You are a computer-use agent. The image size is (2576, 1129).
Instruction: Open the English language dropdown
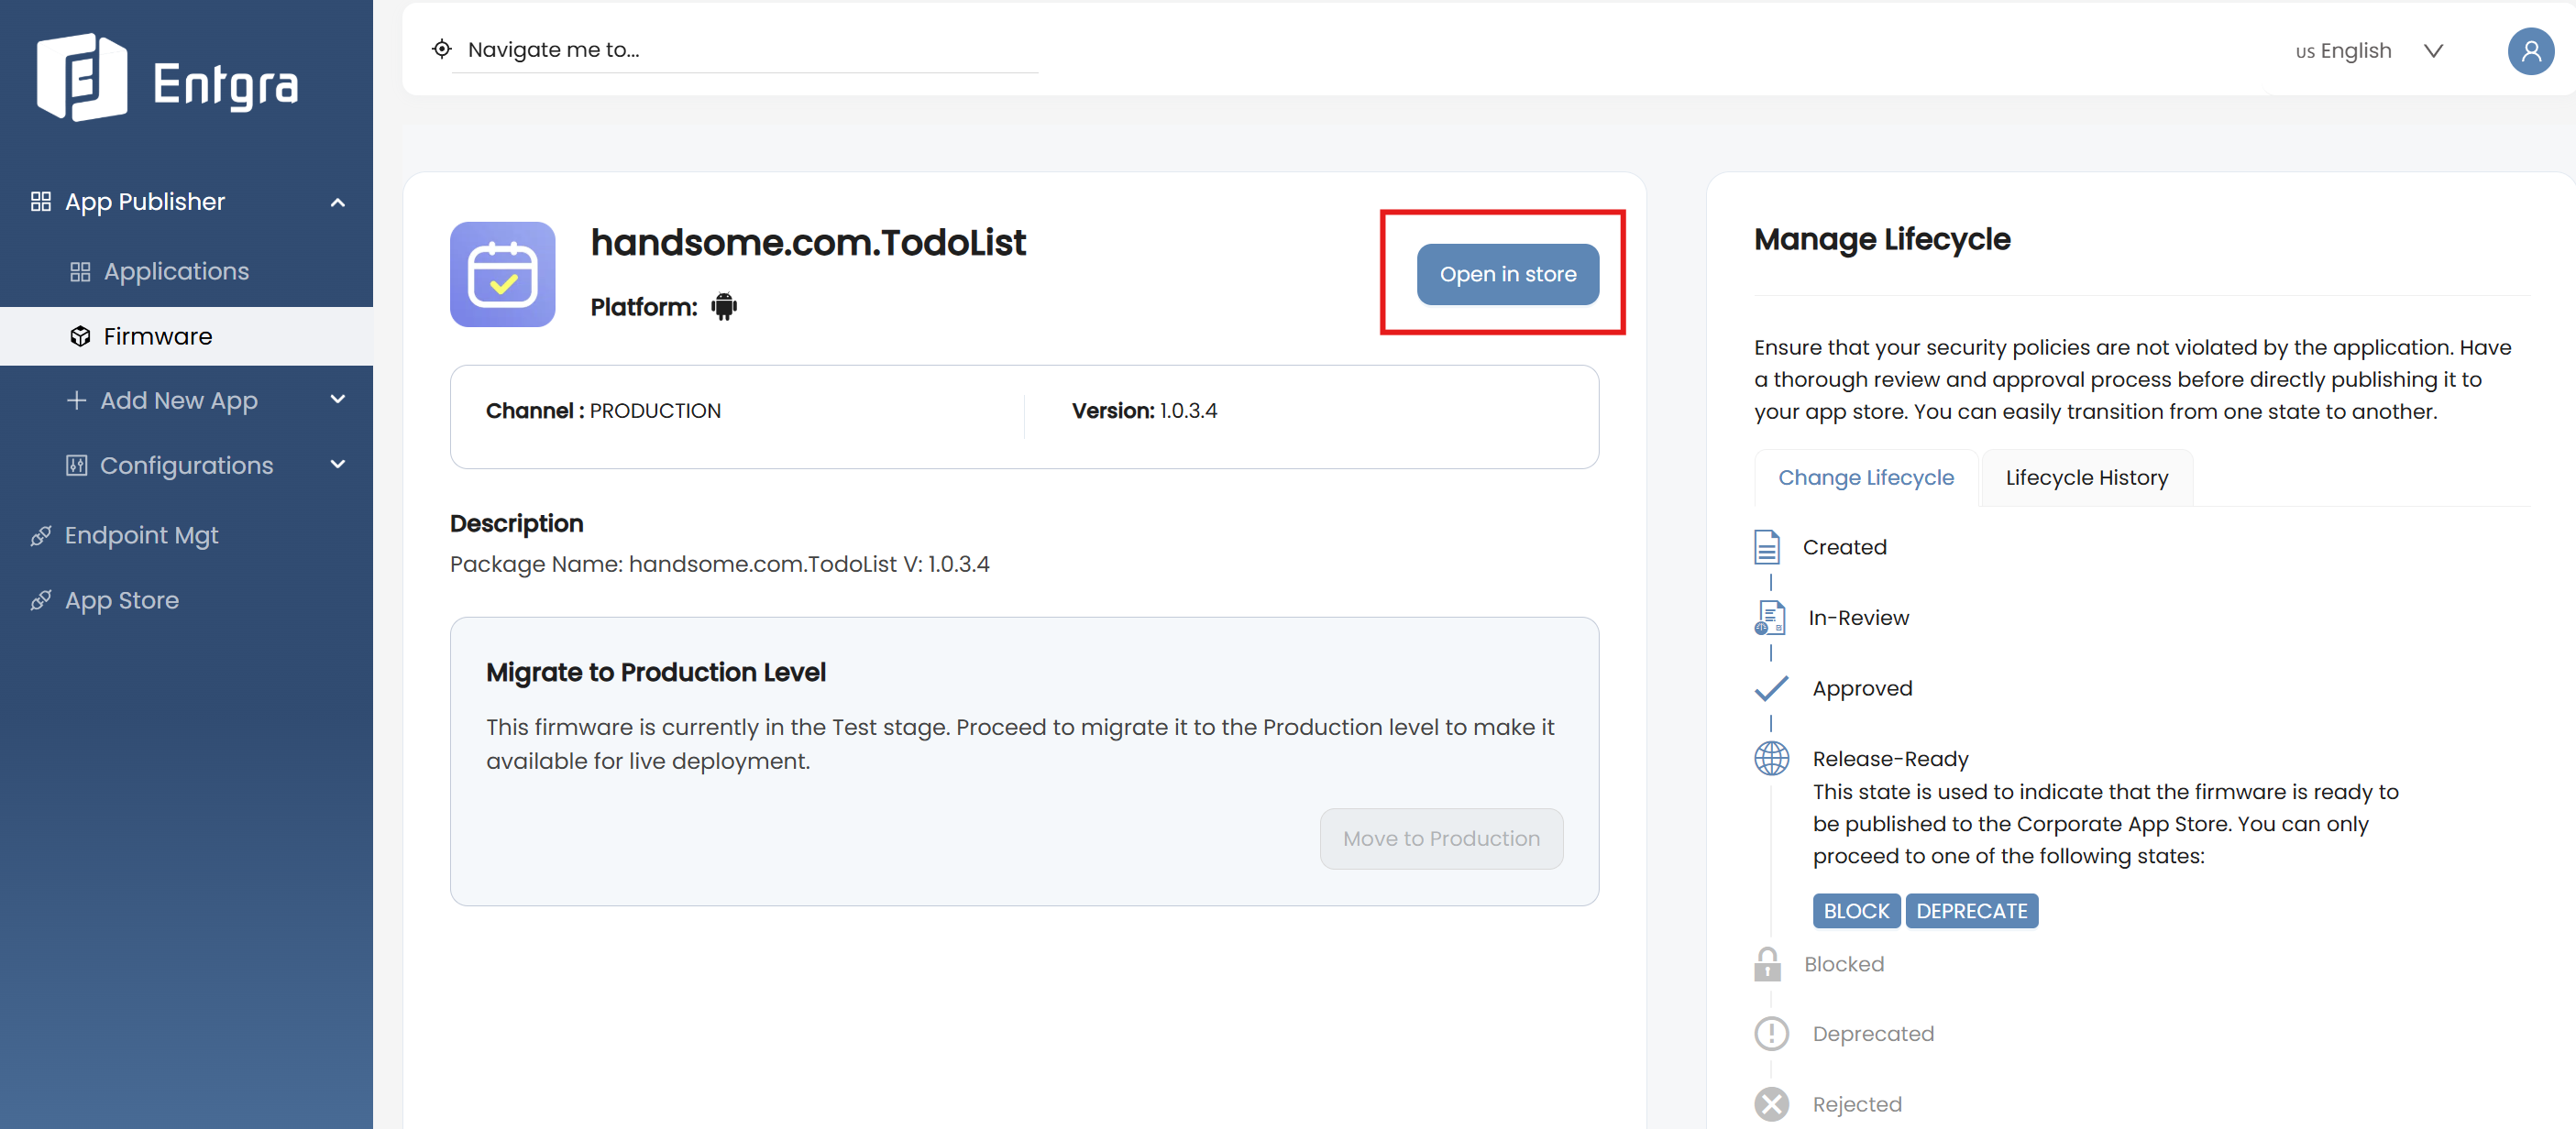(2367, 51)
